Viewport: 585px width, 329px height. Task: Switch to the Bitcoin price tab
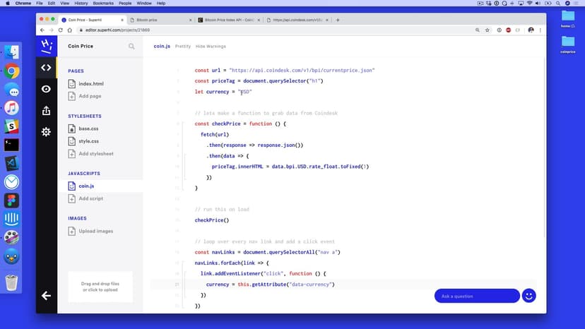point(160,20)
